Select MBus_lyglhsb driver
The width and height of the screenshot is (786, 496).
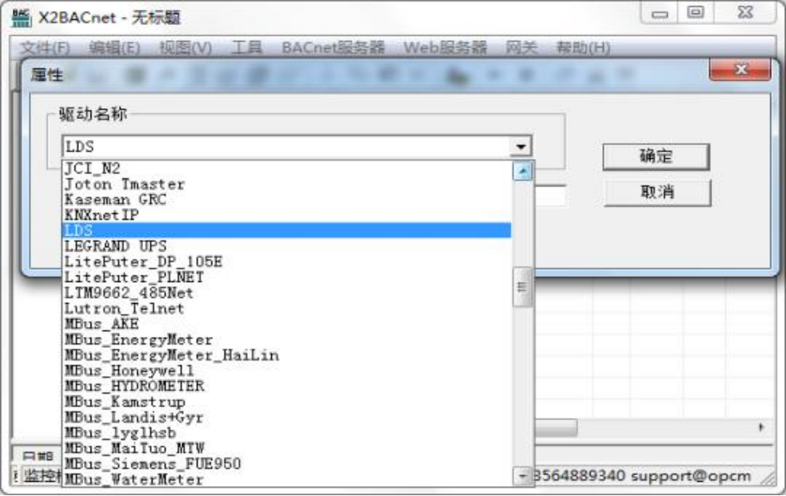(x=287, y=432)
